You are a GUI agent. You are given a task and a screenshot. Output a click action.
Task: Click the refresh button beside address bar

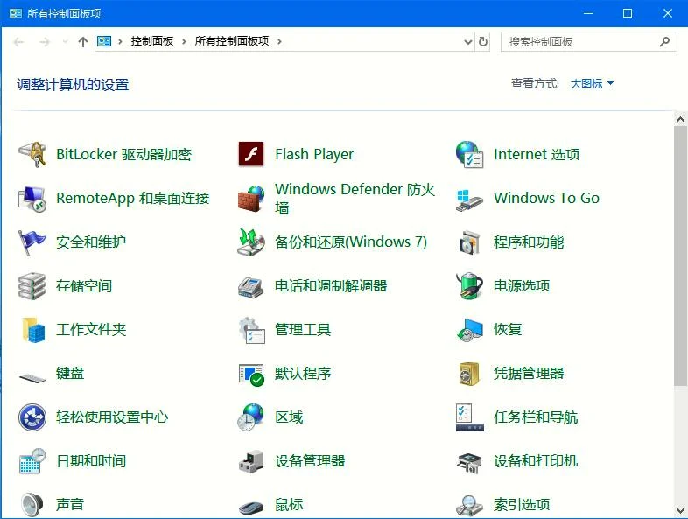pyautogui.click(x=483, y=41)
